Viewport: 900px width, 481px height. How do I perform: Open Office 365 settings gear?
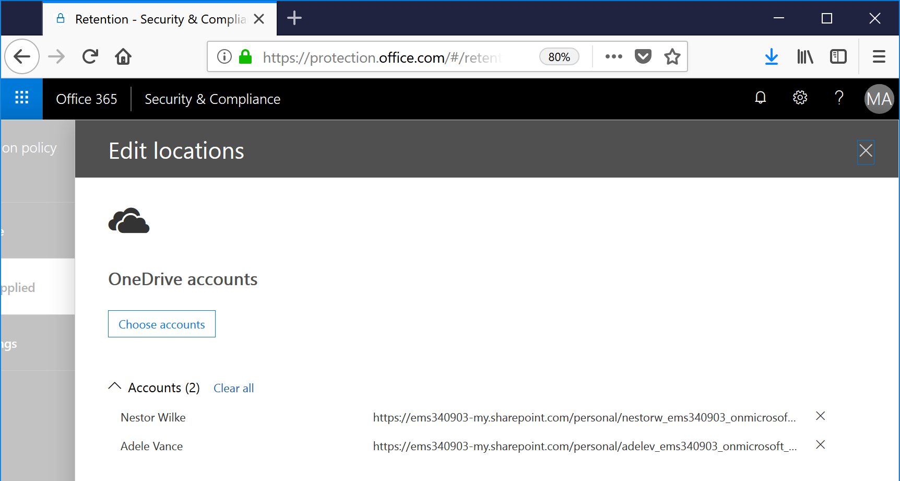click(x=800, y=98)
